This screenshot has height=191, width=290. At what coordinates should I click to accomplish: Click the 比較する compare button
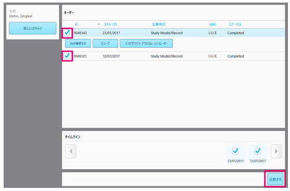[x=275, y=179]
